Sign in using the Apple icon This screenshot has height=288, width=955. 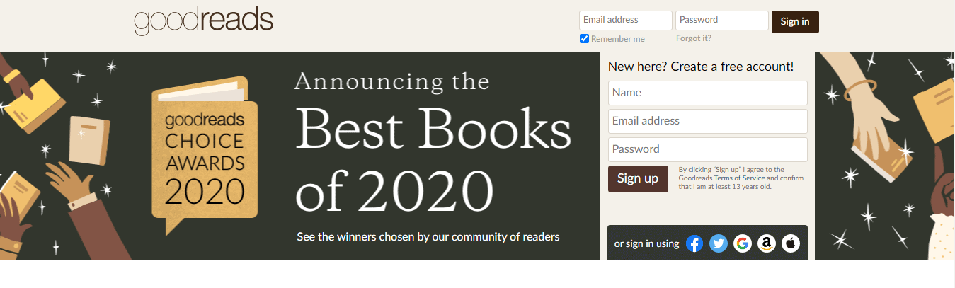click(790, 244)
